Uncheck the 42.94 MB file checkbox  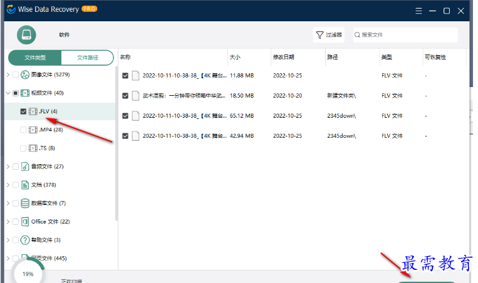click(125, 136)
